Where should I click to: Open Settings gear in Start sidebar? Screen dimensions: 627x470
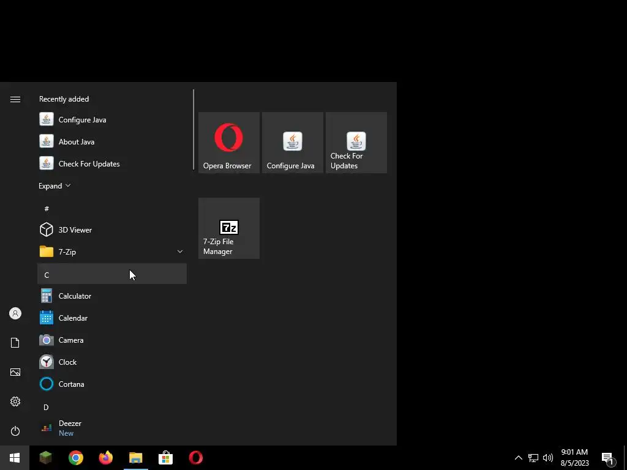tap(15, 401)
